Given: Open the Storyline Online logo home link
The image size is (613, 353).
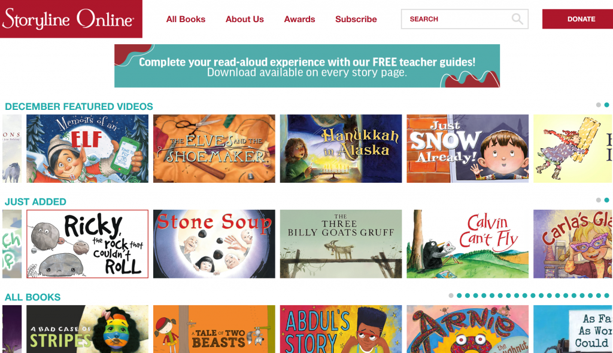Looking at the screenshot, I should pyautogui.click(x=71, y=19).
